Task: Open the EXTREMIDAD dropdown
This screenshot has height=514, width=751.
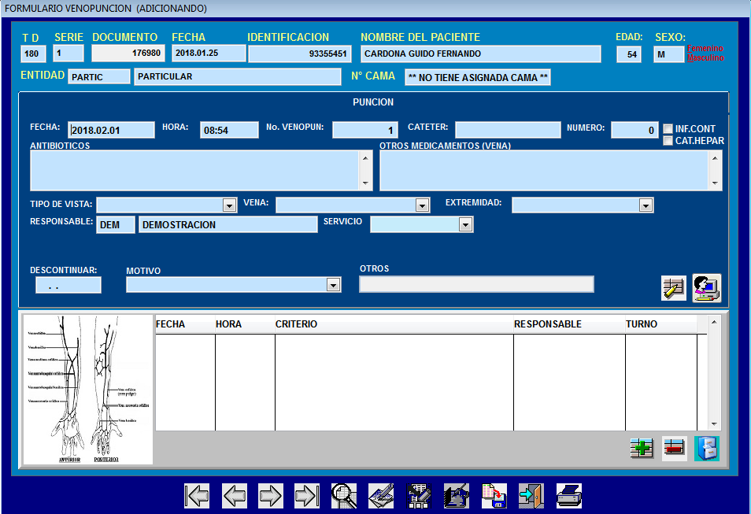Action: pos(646,205)
